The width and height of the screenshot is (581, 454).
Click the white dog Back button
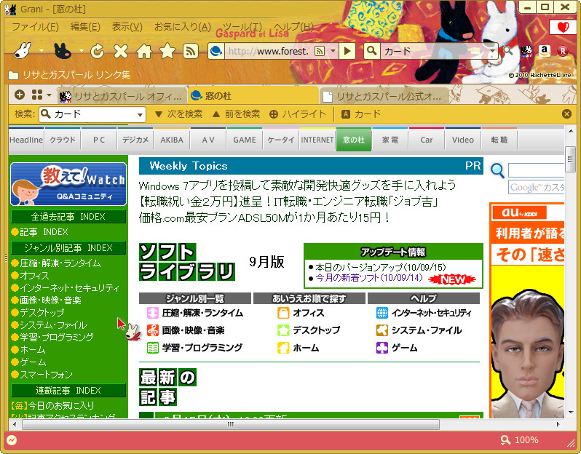23,50
